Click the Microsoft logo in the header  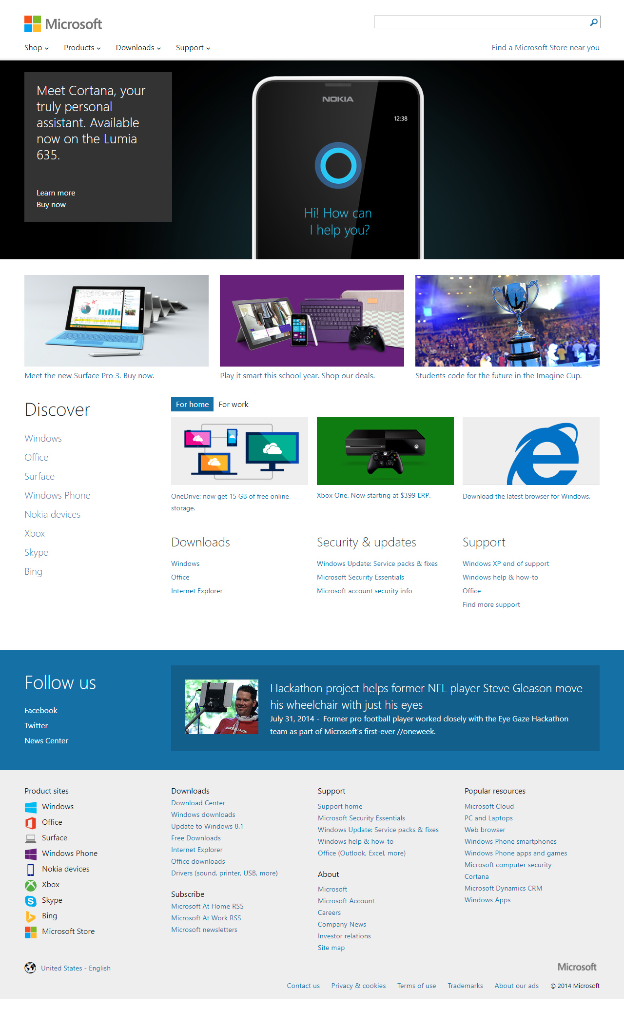point(63,24)
